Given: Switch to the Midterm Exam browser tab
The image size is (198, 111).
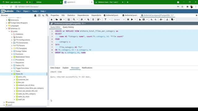Looking at the screenshot, I should pos(109,2).
